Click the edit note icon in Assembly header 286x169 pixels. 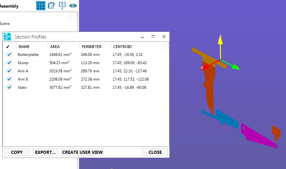coord(51,6)
